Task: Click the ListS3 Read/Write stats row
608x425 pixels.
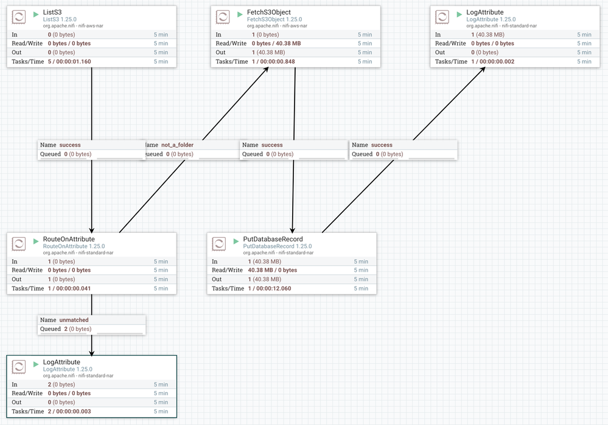Action: point(91,43)
